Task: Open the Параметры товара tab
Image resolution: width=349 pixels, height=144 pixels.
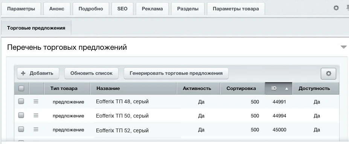Action: [x=236, y=9]
